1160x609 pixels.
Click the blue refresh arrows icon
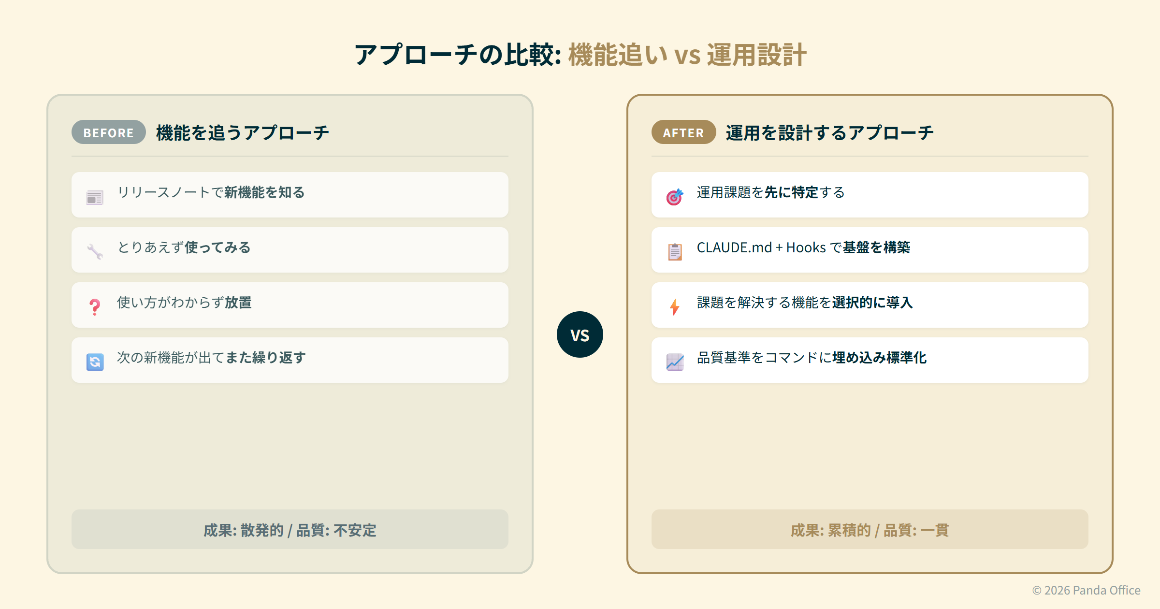(95, 362)
